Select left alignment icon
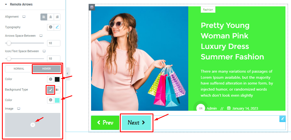This screenshot has width=291, height=140. 44,17
